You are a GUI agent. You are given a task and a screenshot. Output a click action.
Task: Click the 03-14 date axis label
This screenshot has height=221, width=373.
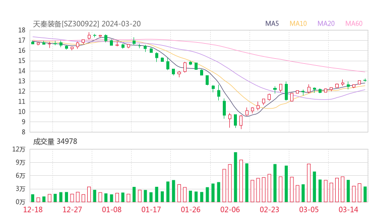pyautogui.click(x=348, y=209)
